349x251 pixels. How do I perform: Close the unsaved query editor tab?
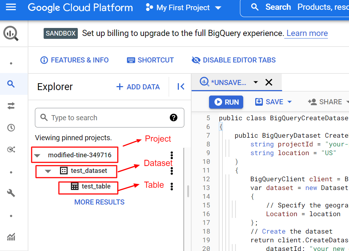[269, 82]
